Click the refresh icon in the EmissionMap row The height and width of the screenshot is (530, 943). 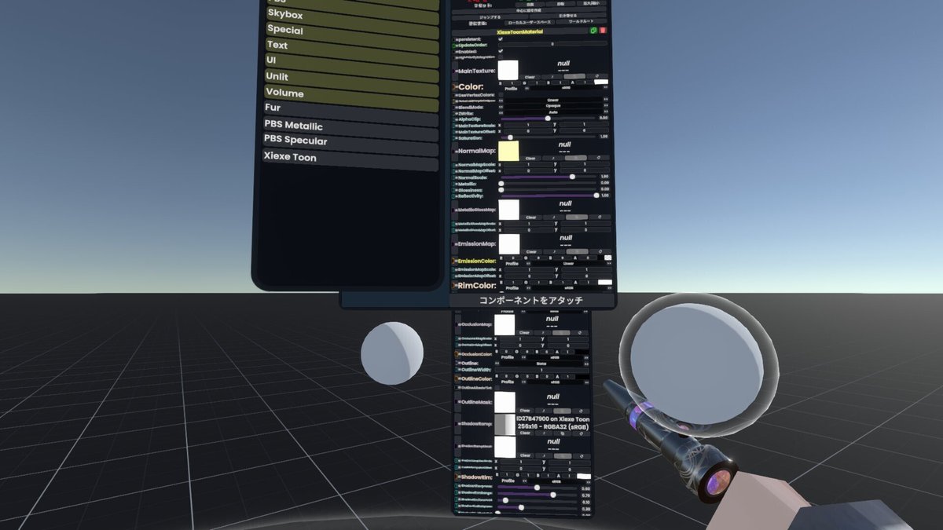(600, 251)
